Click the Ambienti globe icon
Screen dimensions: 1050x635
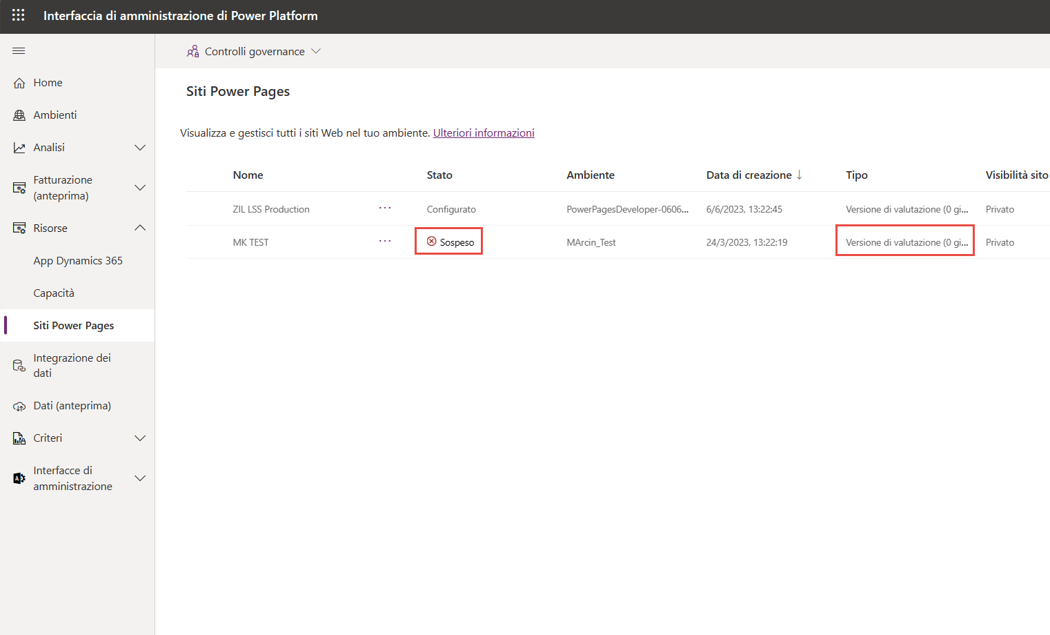(x=19, y=115)
